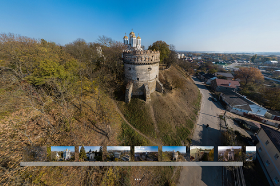Click the round stone tower in panorama
The image size is (280, 186).
coord(141,74)
